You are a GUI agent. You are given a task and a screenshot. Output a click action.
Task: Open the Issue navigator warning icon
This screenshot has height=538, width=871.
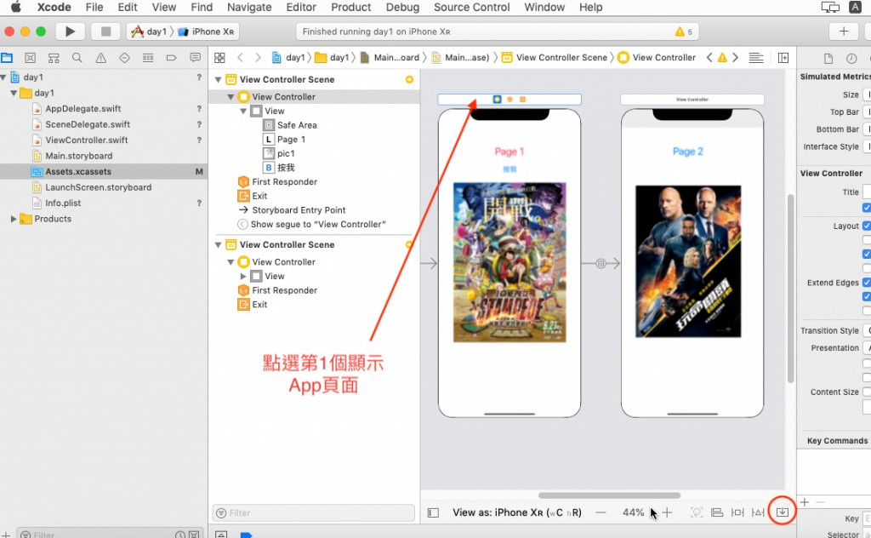(x=100, y=58)
